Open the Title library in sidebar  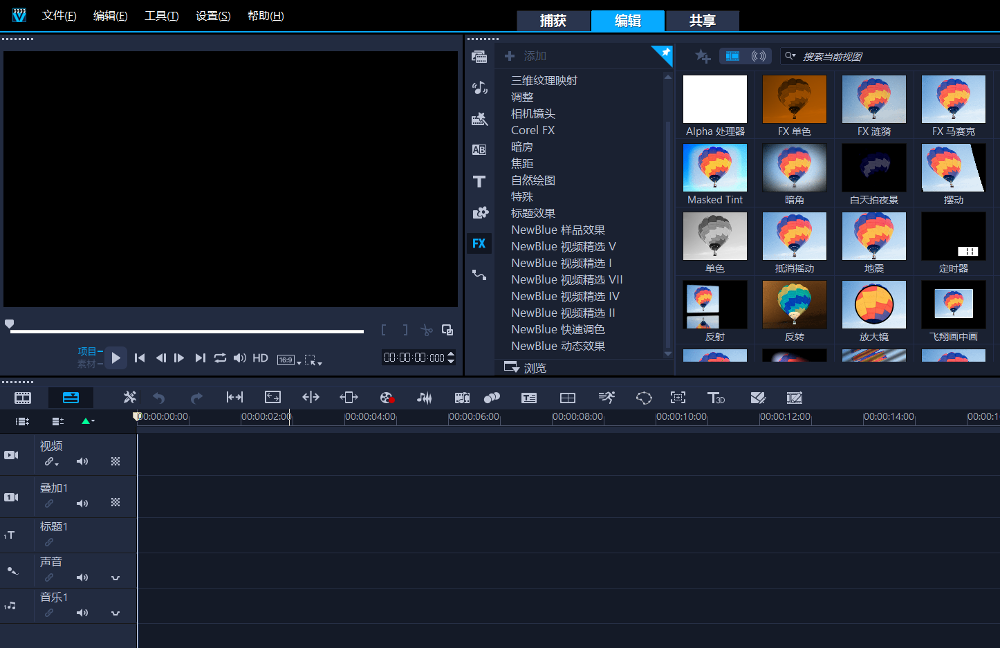tap(479, 181)
